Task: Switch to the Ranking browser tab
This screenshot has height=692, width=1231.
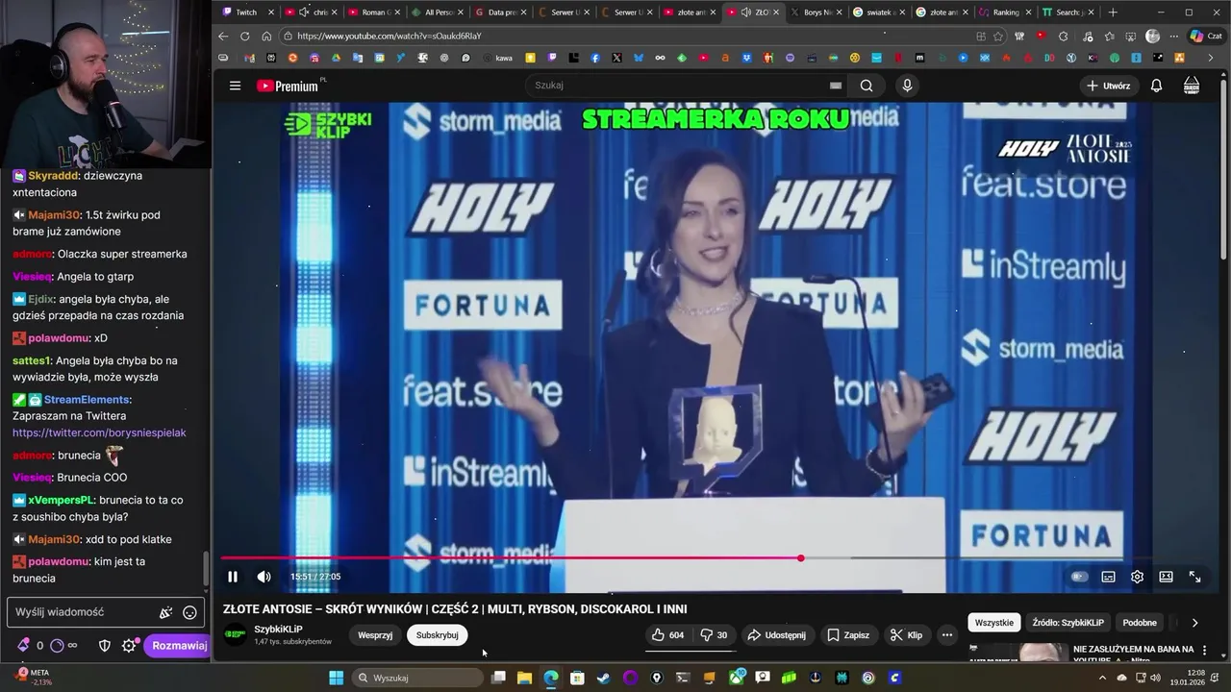Action: (x=1005, y=12)
